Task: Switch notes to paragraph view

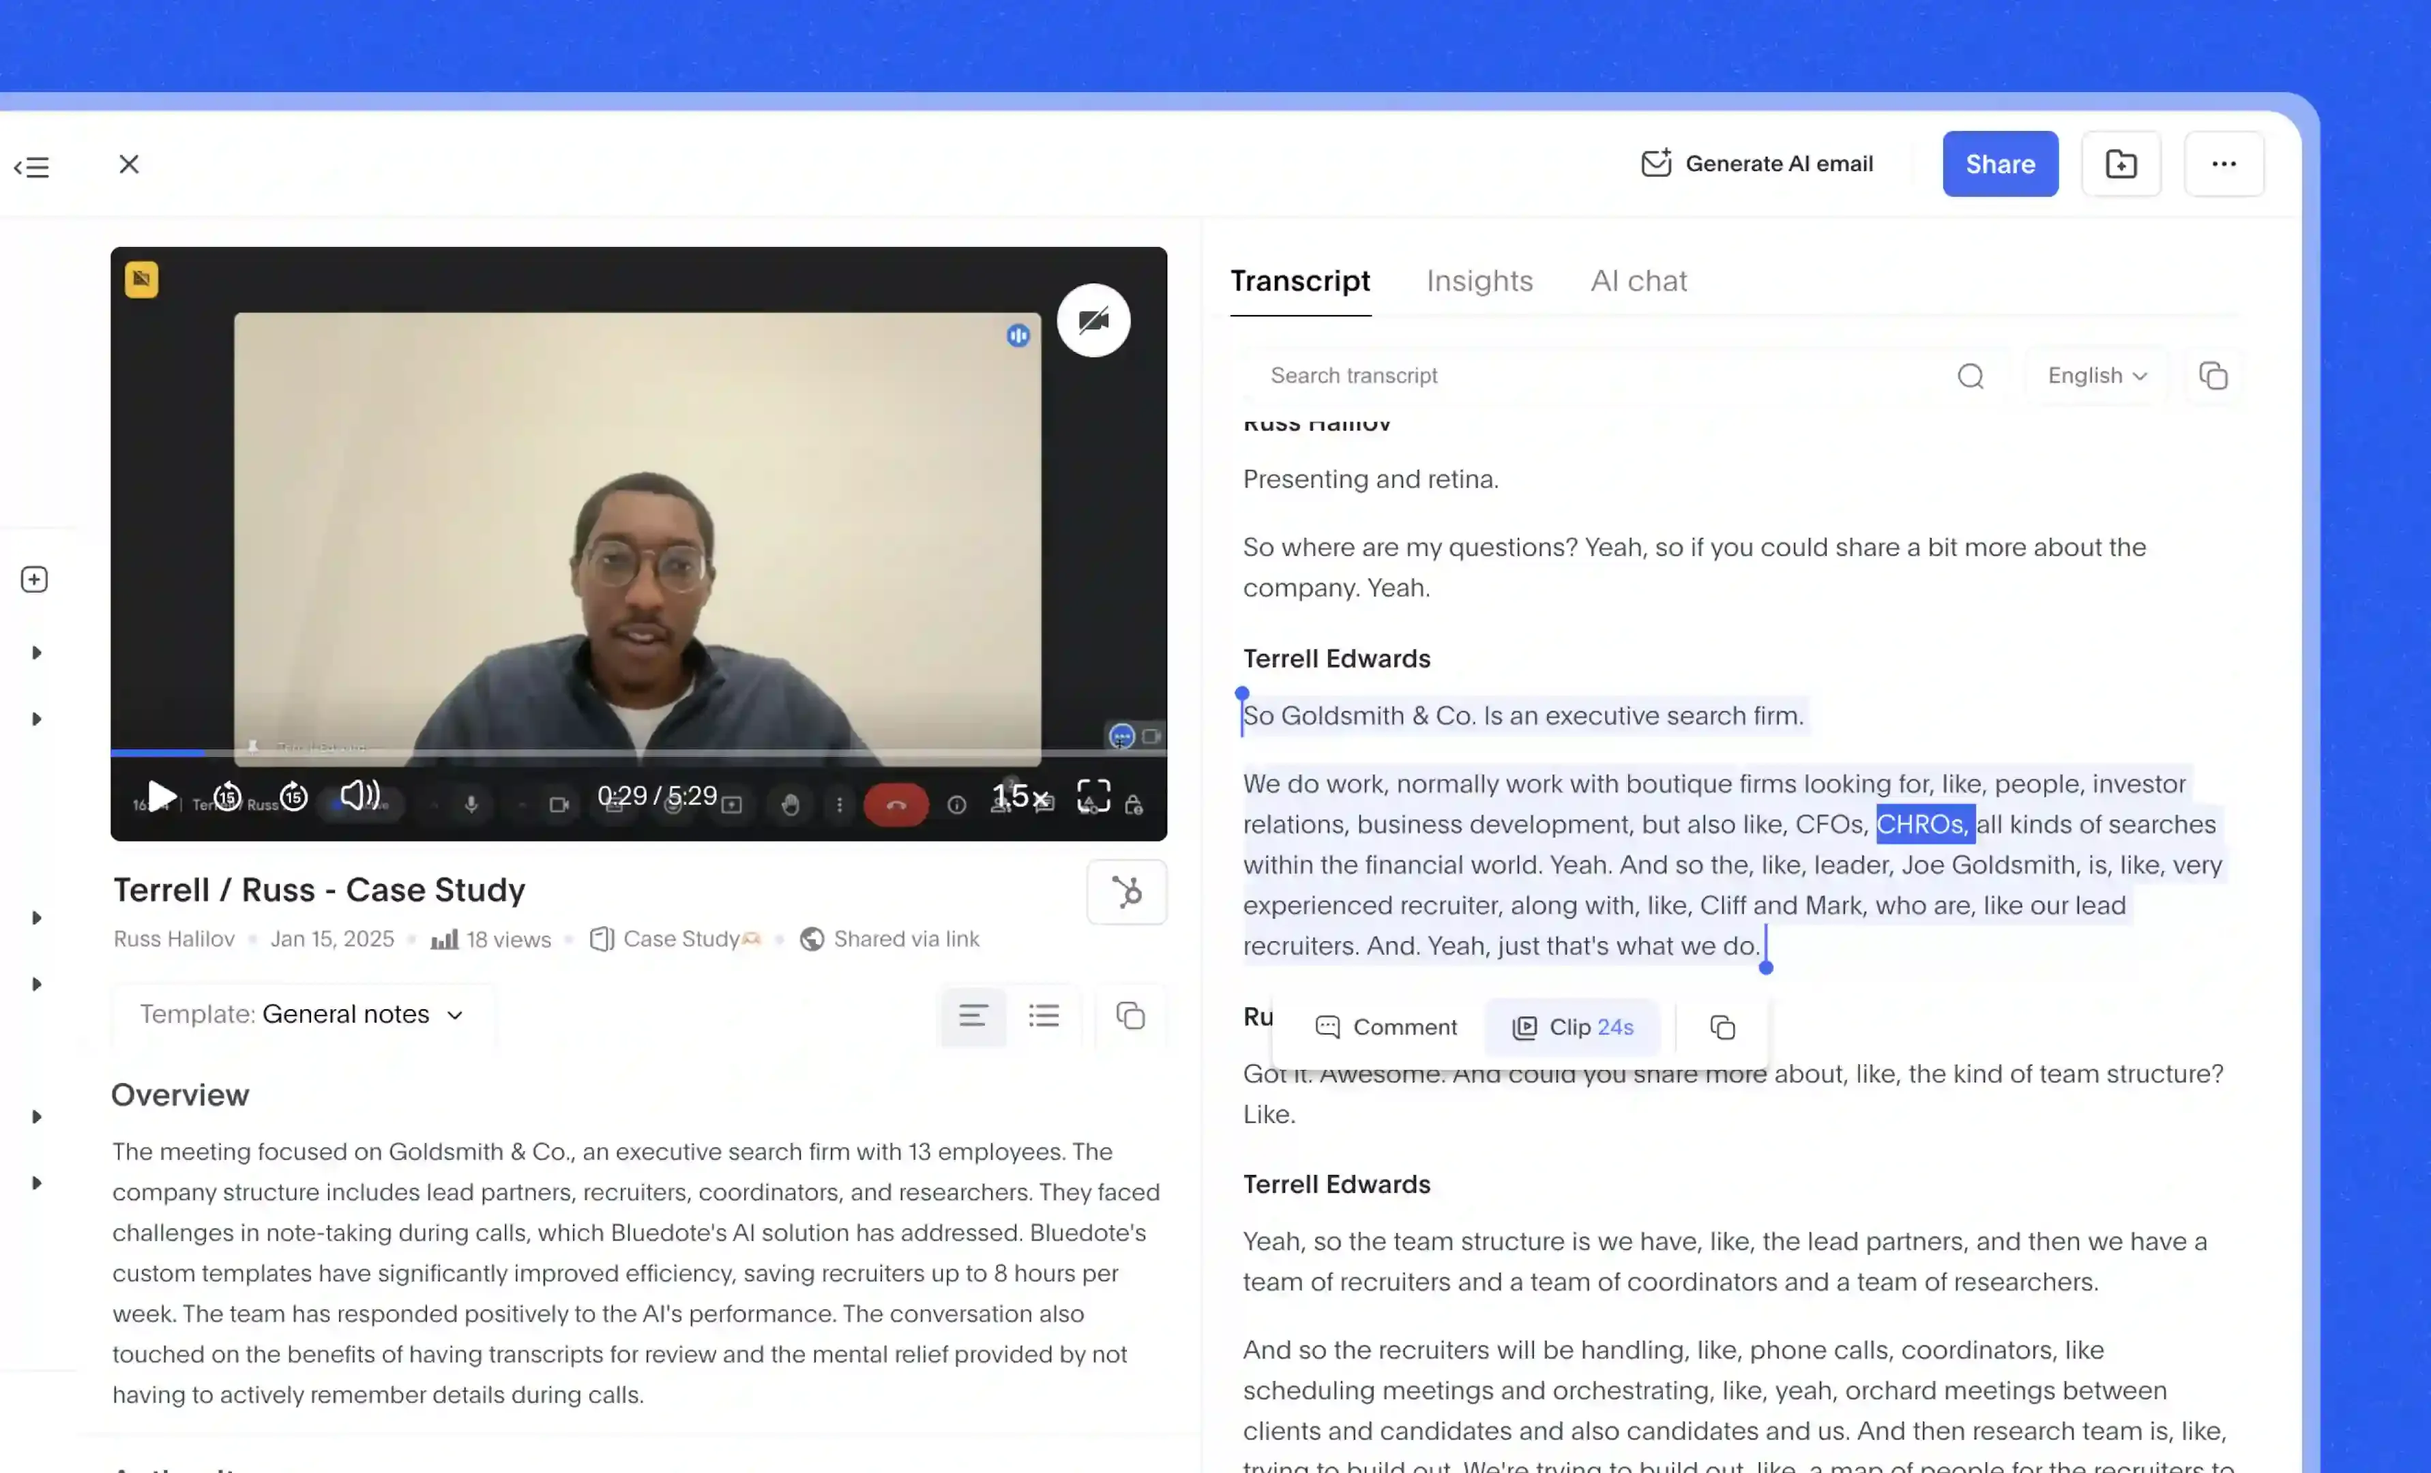Action: tap(973, 1015)
